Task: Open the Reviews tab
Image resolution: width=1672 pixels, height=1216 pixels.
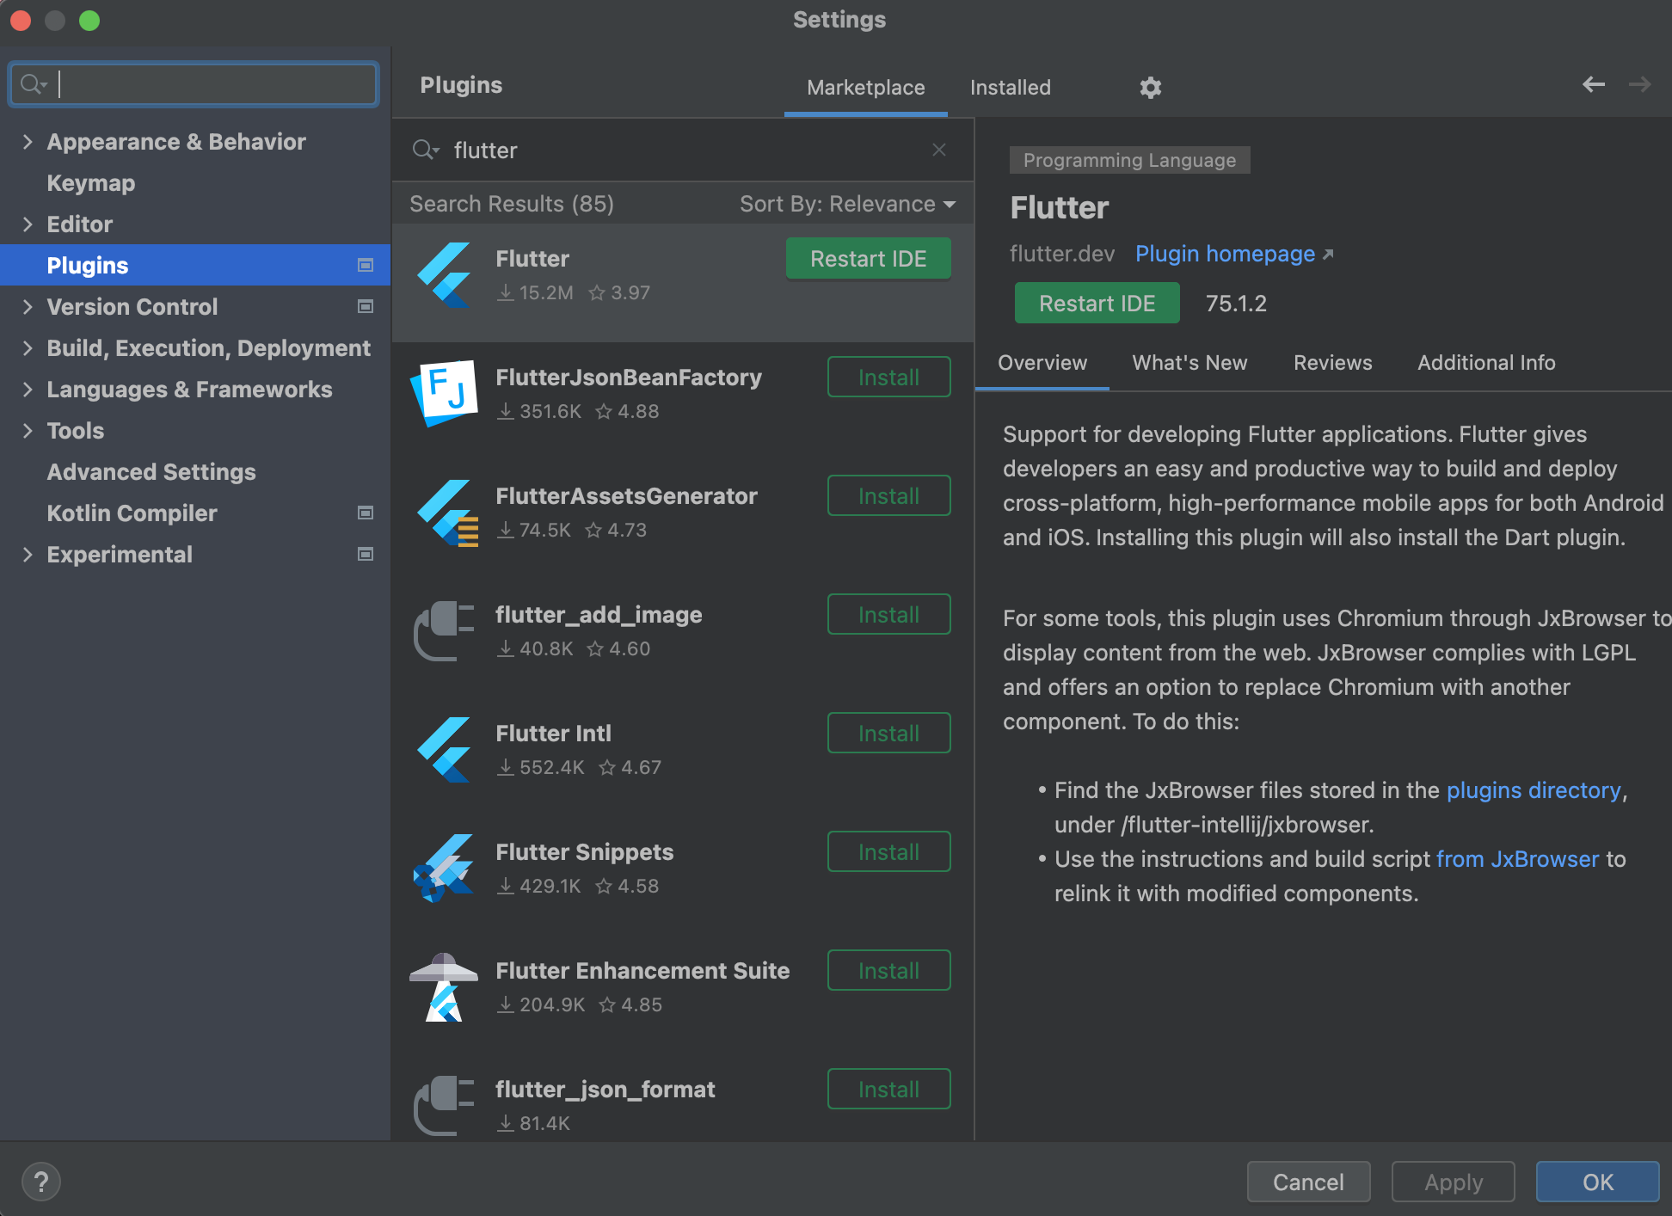Action: pos(1333,363)
